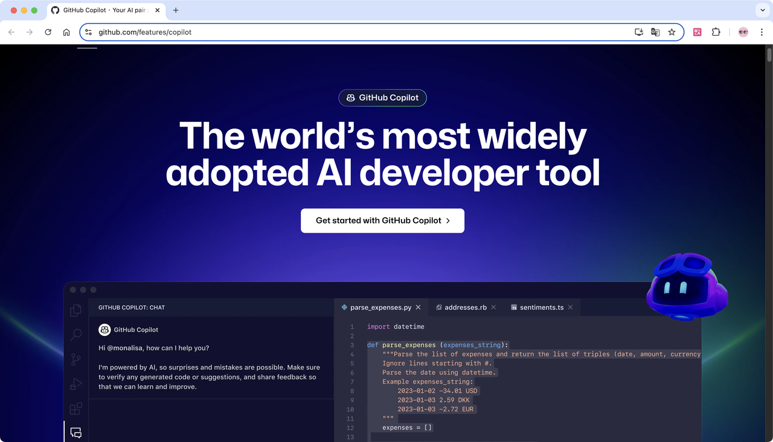
Task: Click Get started with GitHub Copilot
Action: coord(382,221)
